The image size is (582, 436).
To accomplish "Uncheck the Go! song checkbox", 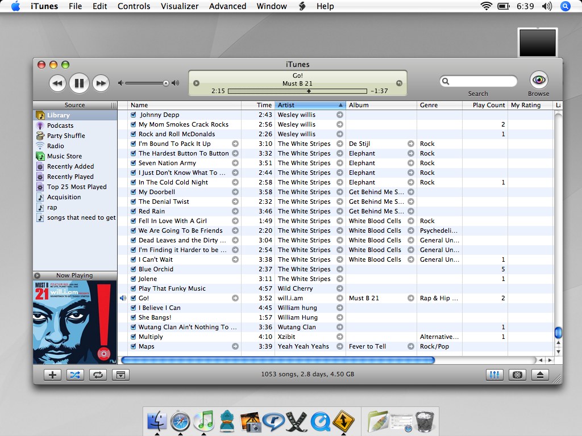I will [x=133, y=298].
